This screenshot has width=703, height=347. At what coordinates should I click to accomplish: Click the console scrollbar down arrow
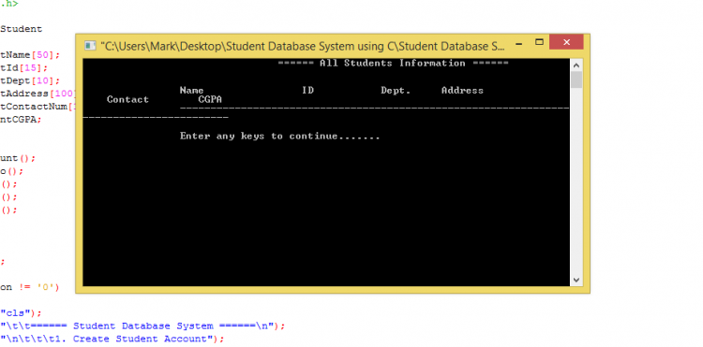coord(576,280)
